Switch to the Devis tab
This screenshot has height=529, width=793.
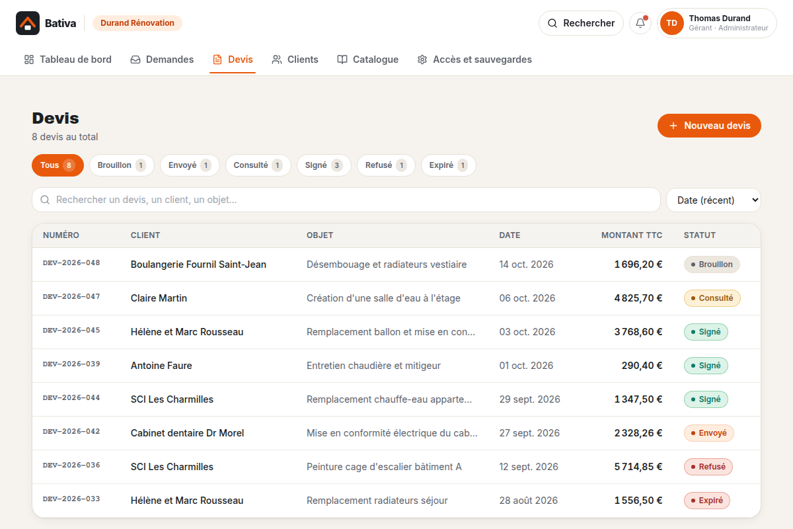pos(233,60)
